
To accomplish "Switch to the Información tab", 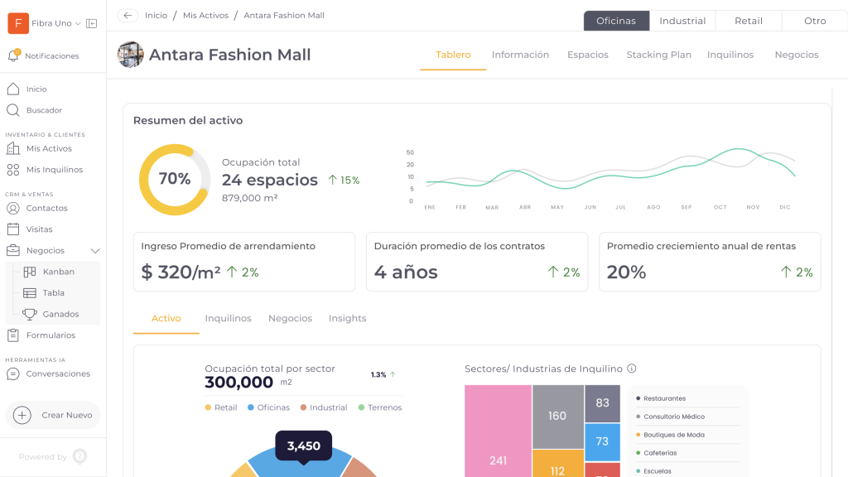I will (520, 55).
